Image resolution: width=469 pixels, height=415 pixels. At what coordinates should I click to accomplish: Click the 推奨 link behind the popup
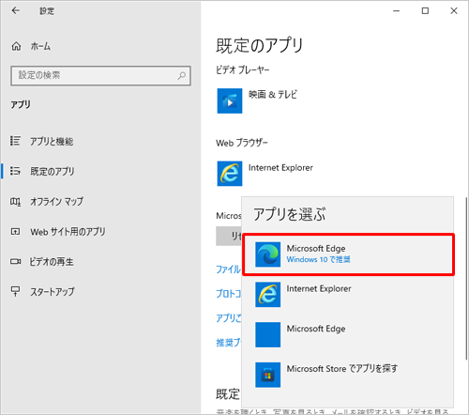point(228,343)
